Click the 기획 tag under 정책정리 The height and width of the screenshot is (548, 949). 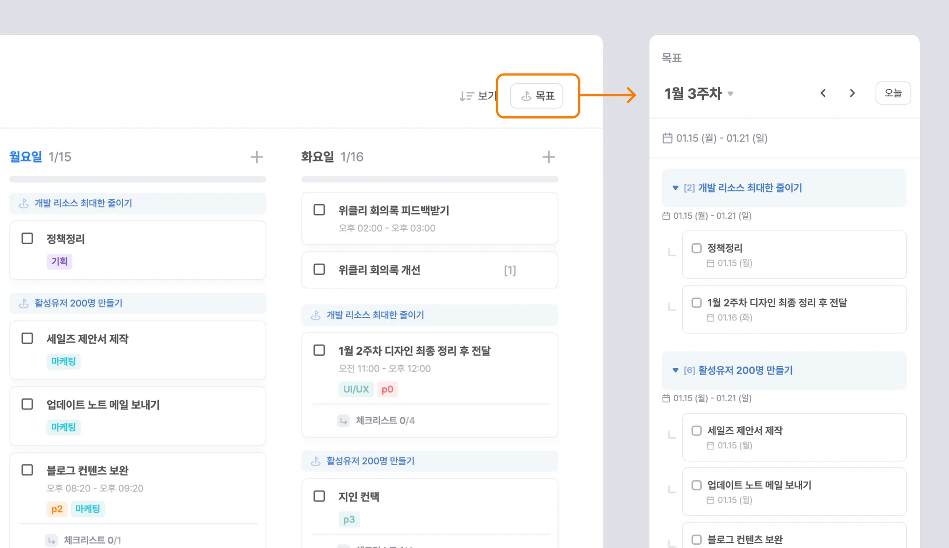(x=59, y=261)
